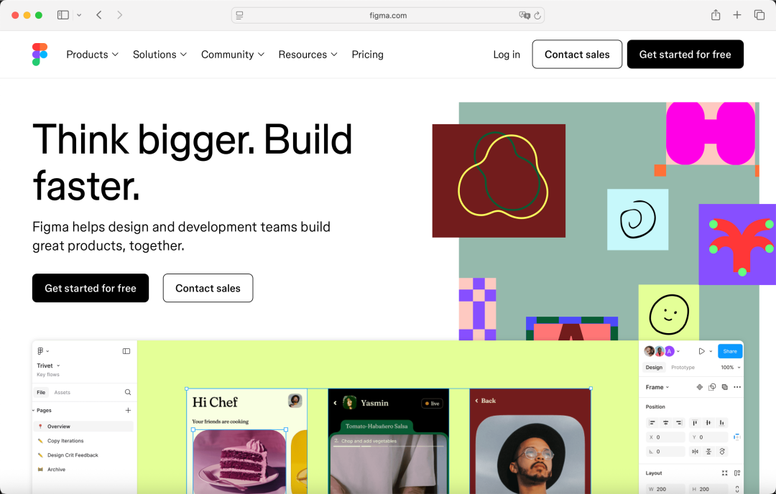Go back with Safari's back arrow

(99, 15)
